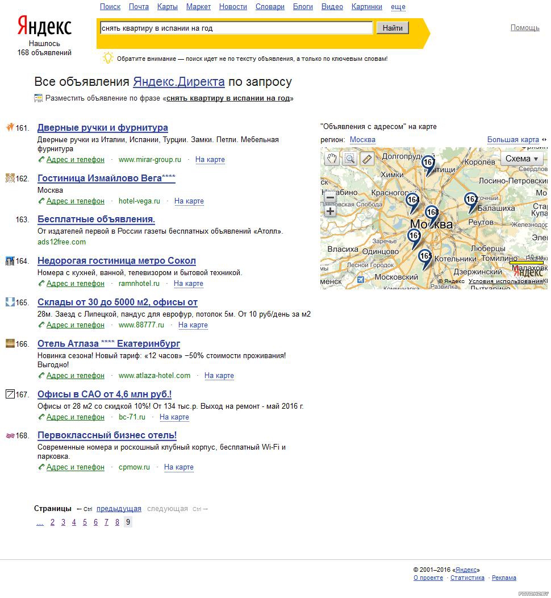Open Реклама link in footer
This screenshot has width=551, height=598.
tap(504, 578)
